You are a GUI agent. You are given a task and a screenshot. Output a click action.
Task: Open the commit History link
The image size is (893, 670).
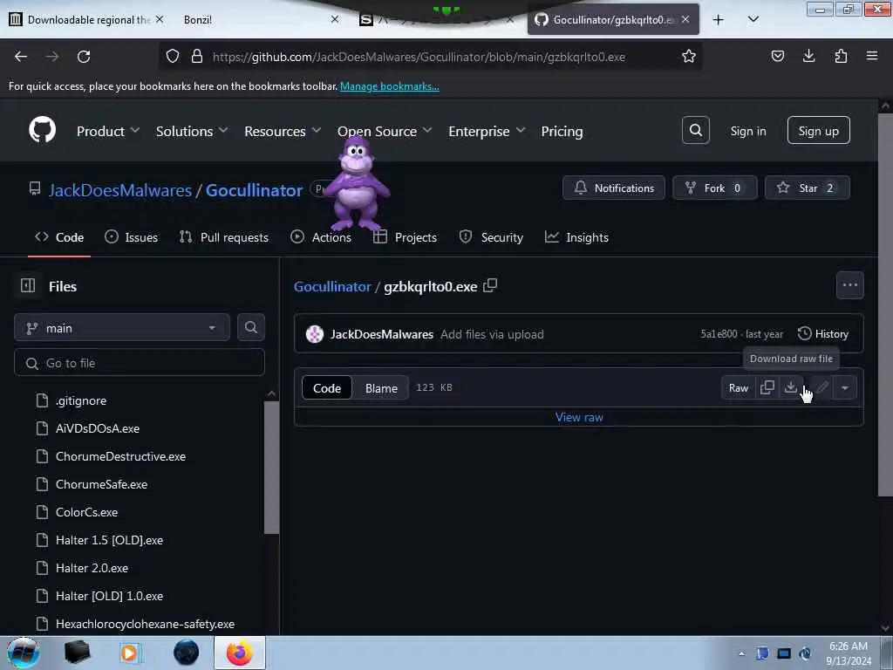pyautogui.click(x=823, y=334)
